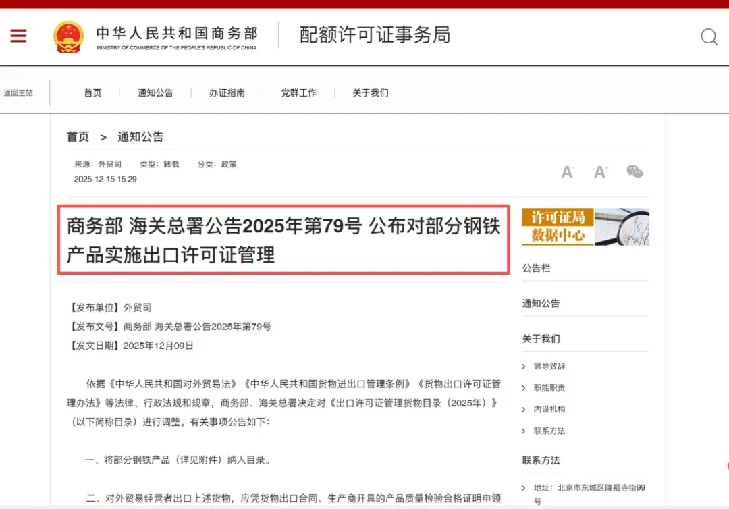
Task: Open the 职能职责 link
Action: coord(549,388)
